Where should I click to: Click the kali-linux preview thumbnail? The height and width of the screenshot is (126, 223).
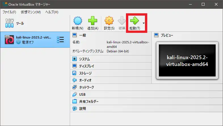coord(187,60)
